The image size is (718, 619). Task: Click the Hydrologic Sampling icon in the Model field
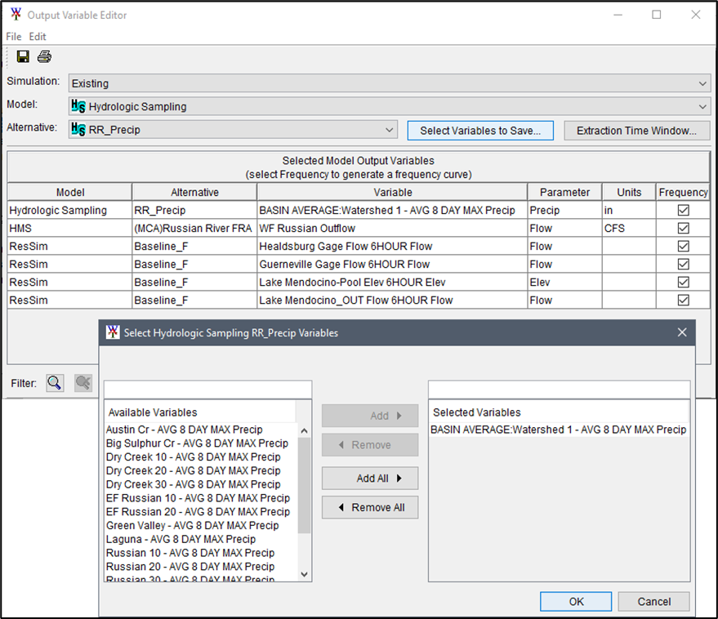tap(77, 106)
